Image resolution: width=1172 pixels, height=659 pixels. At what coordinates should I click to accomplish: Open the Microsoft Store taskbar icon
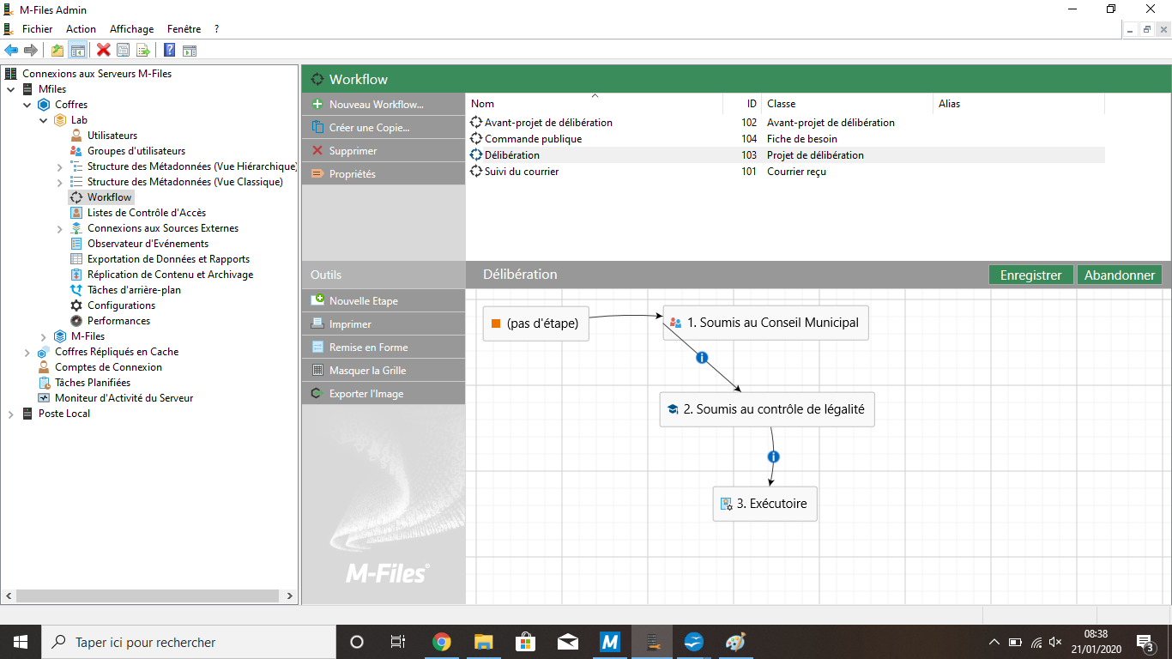(x=526, y=642)
